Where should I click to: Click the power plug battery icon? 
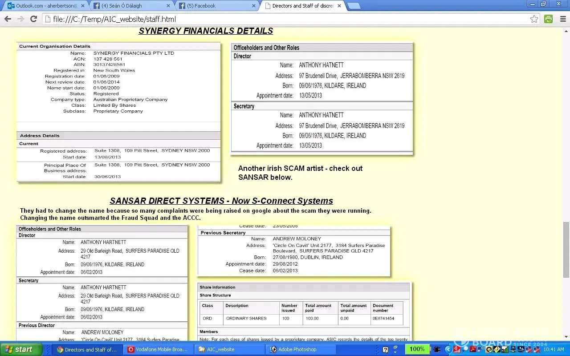click(x=437, y=349)
